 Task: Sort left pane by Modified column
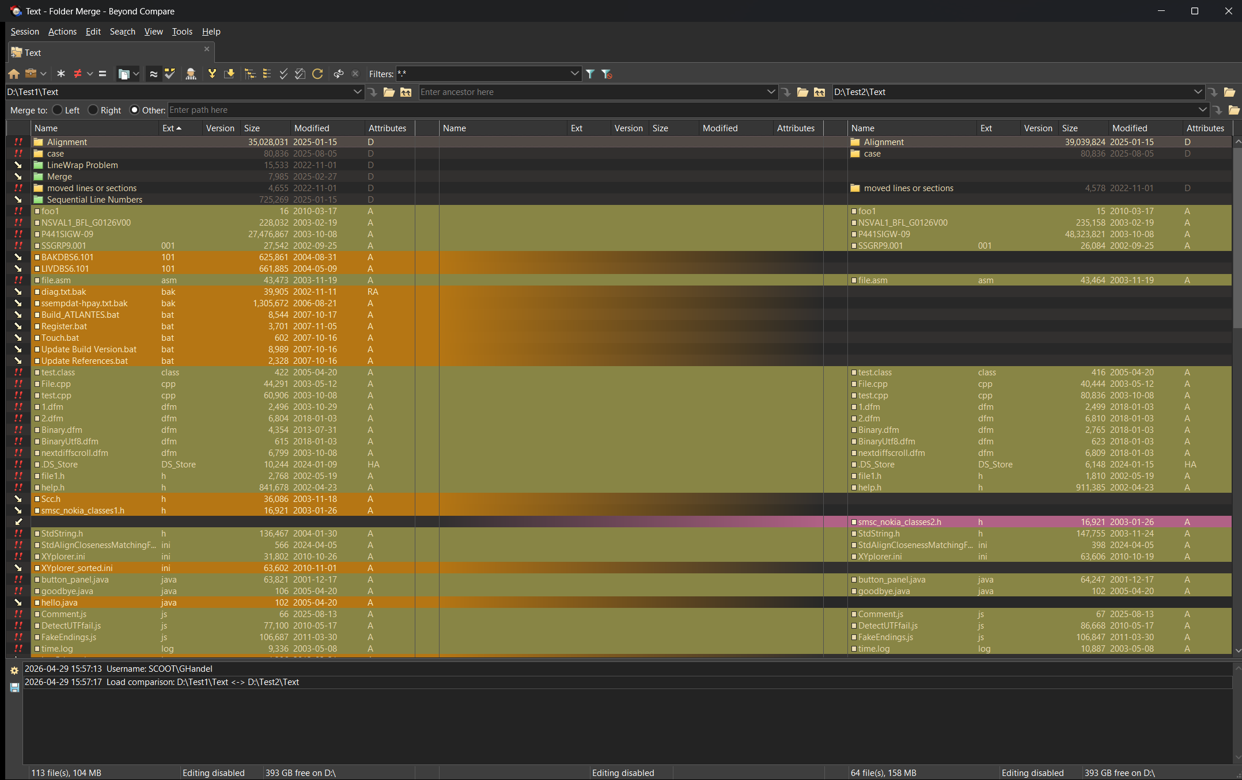coord(327,128)
